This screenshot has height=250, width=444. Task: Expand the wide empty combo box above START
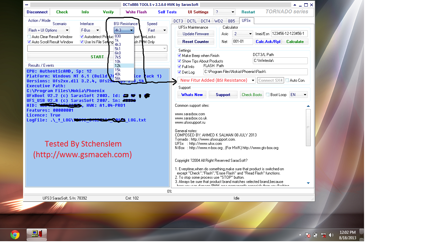(x=97, y=49)
